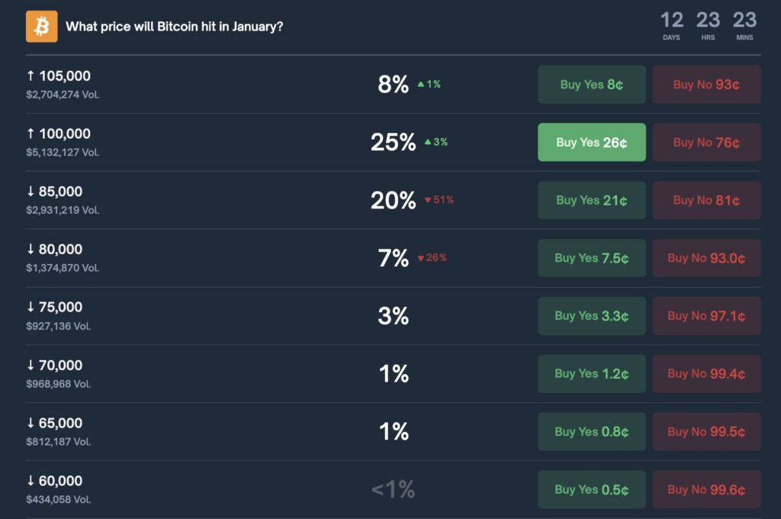This screenshot has height=519, width=781.
Task: Buy No at 93.0¢ for 80,000
Action: (706, 258)
